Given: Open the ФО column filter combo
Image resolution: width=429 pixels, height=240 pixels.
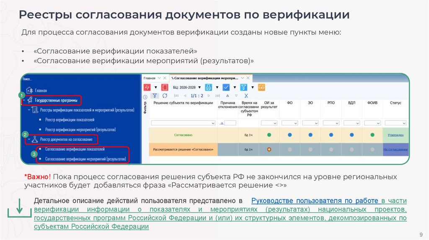Looking at the screenshot, I should coord(290,123).
